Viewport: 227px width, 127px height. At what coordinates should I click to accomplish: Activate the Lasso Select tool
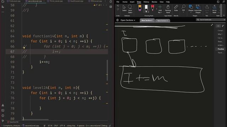[130, 9]
